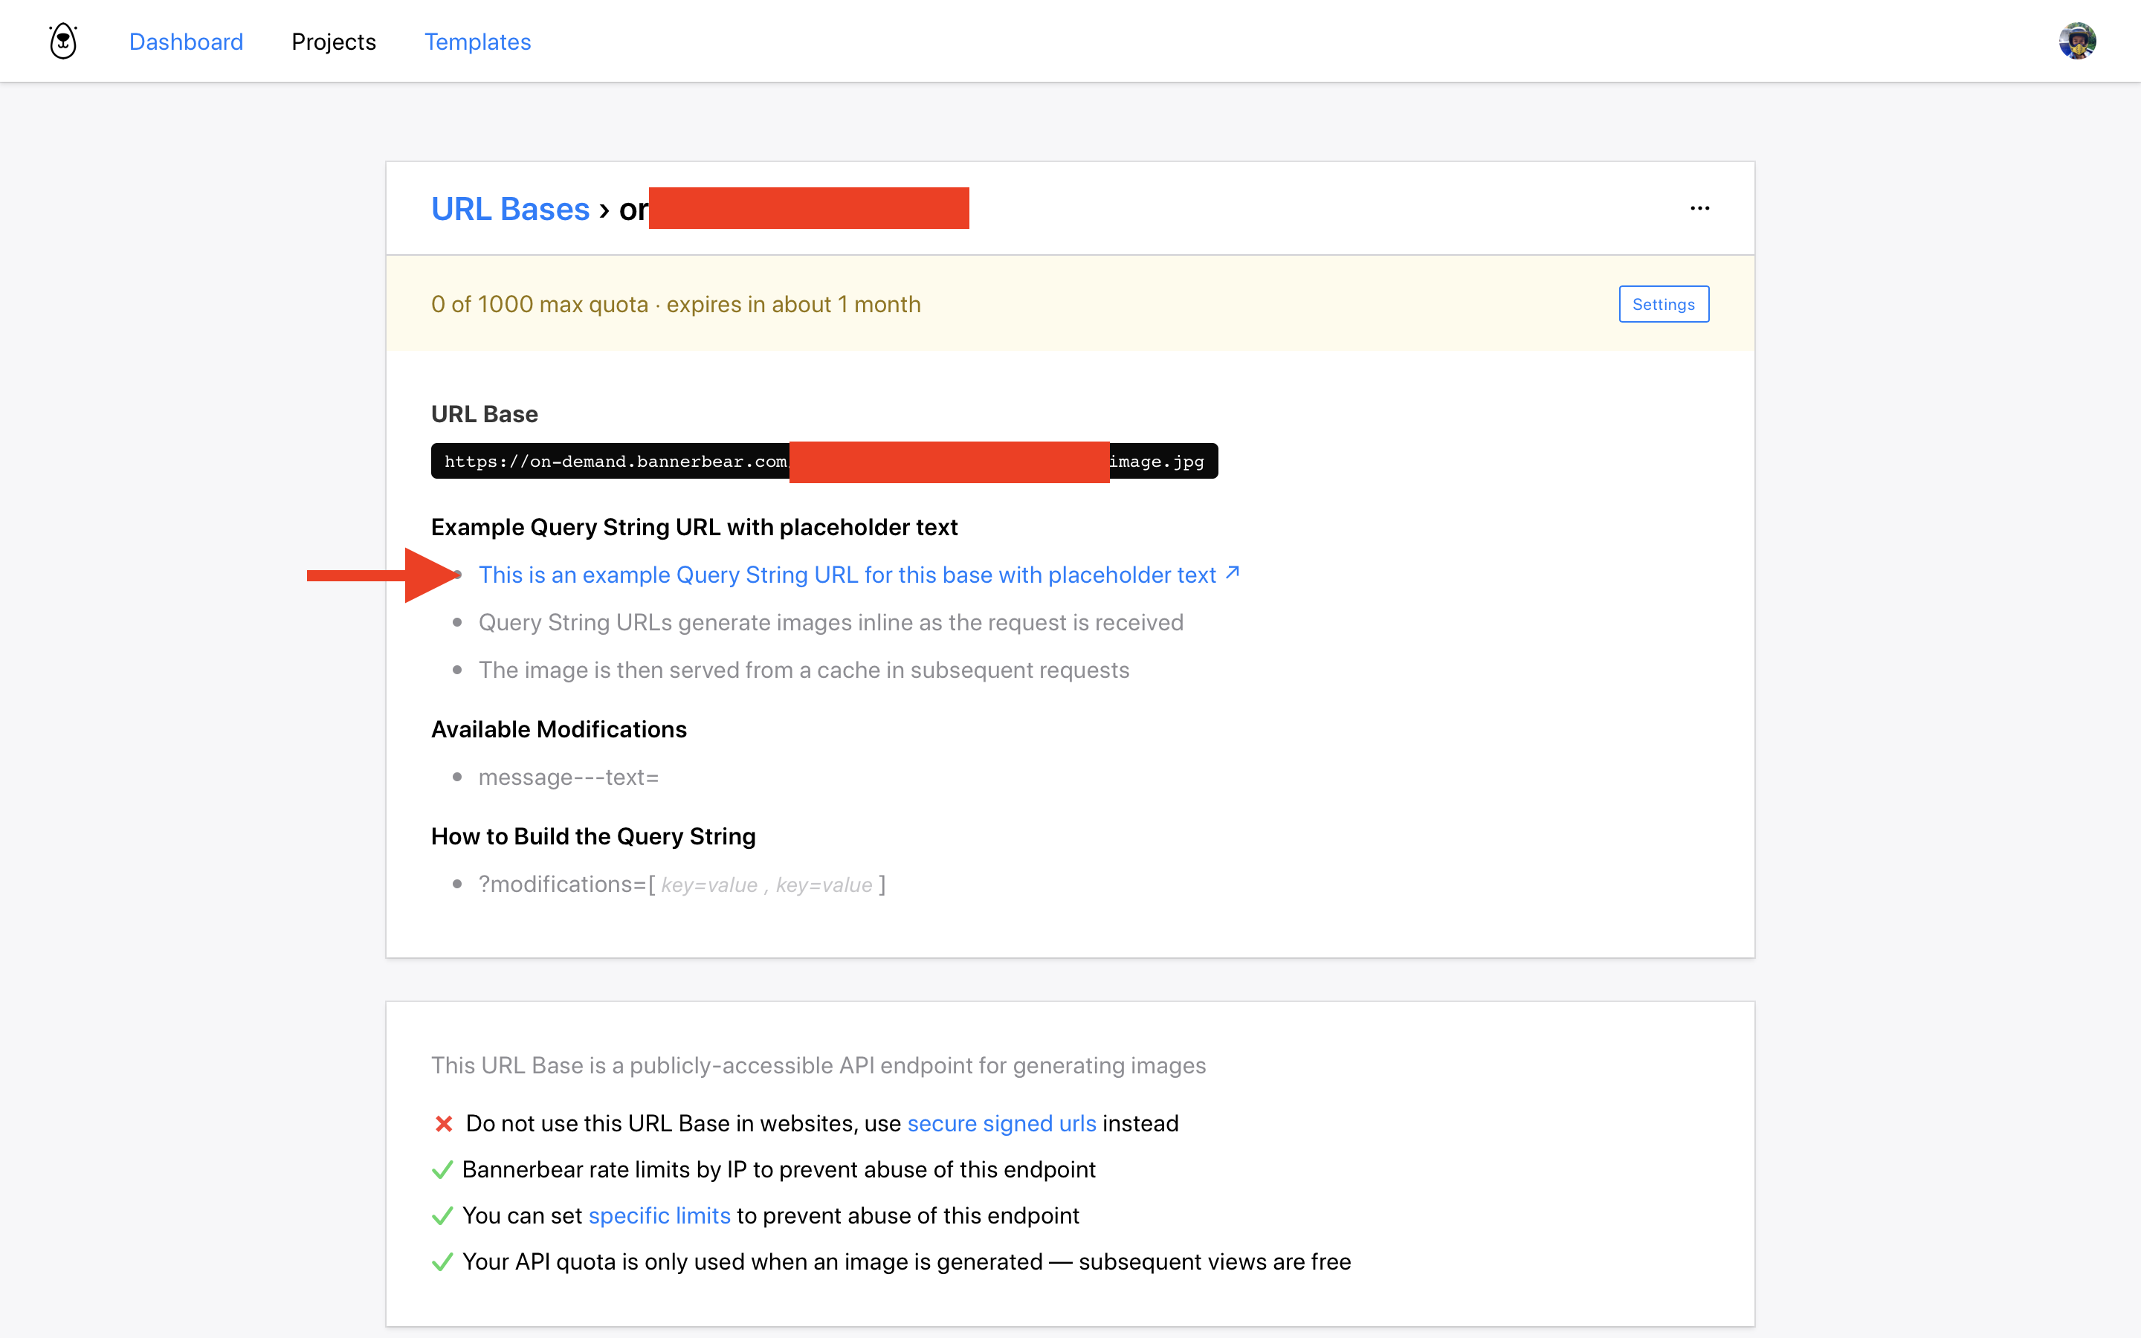Open the Templates page
The image size is (2141, 1338).
pyautogui.click(x=478, y=42)
